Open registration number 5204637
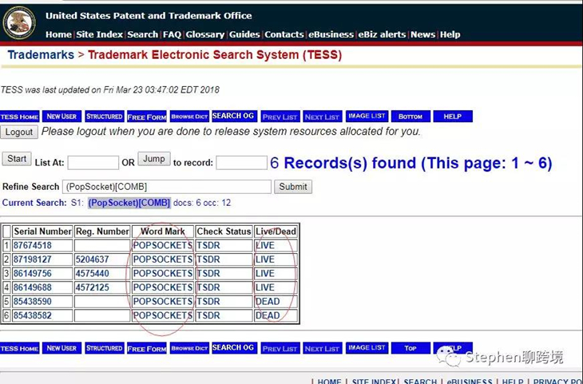 coord(92,259)
